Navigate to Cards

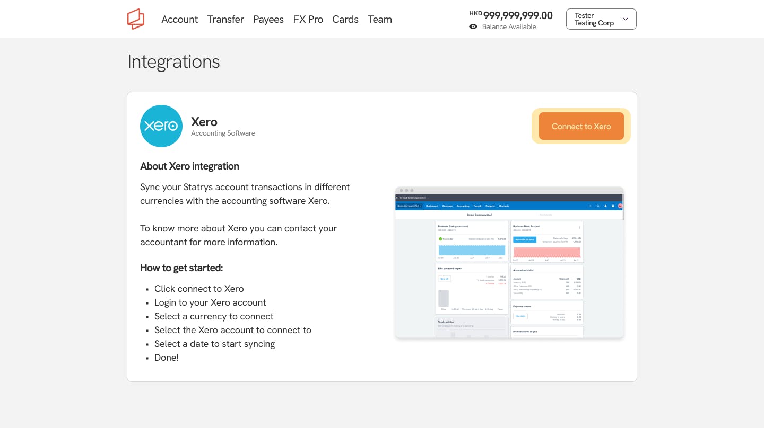[345, 19]
